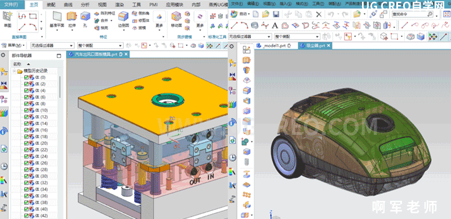Screen dimensions: 451x219
Task: Open the _model1.prt document tab
Action: 273,46
